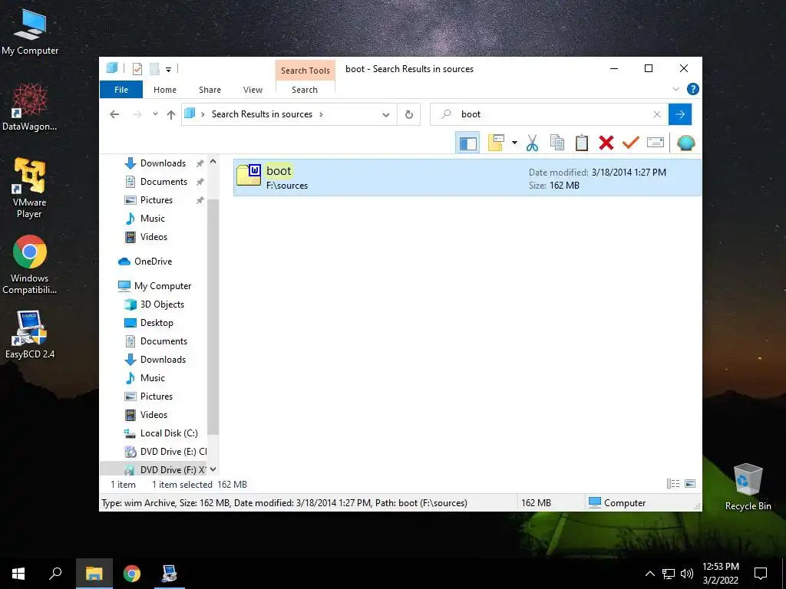Open Desktop in navigation pane
The height and width of the screenshot is (589, 786).
click(157, 323)
